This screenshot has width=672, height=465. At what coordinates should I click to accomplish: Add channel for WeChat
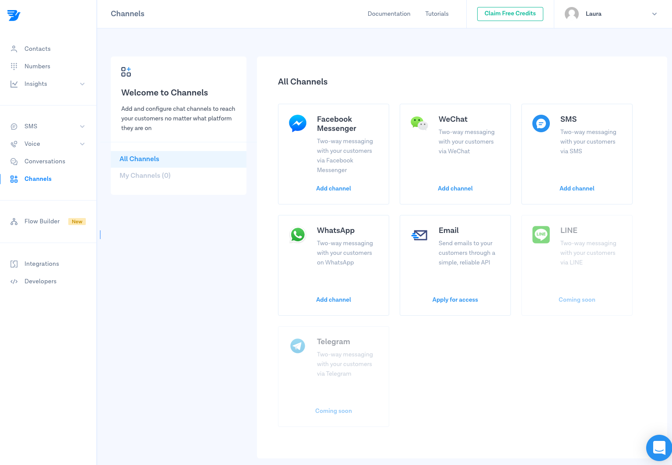[455, 188]
